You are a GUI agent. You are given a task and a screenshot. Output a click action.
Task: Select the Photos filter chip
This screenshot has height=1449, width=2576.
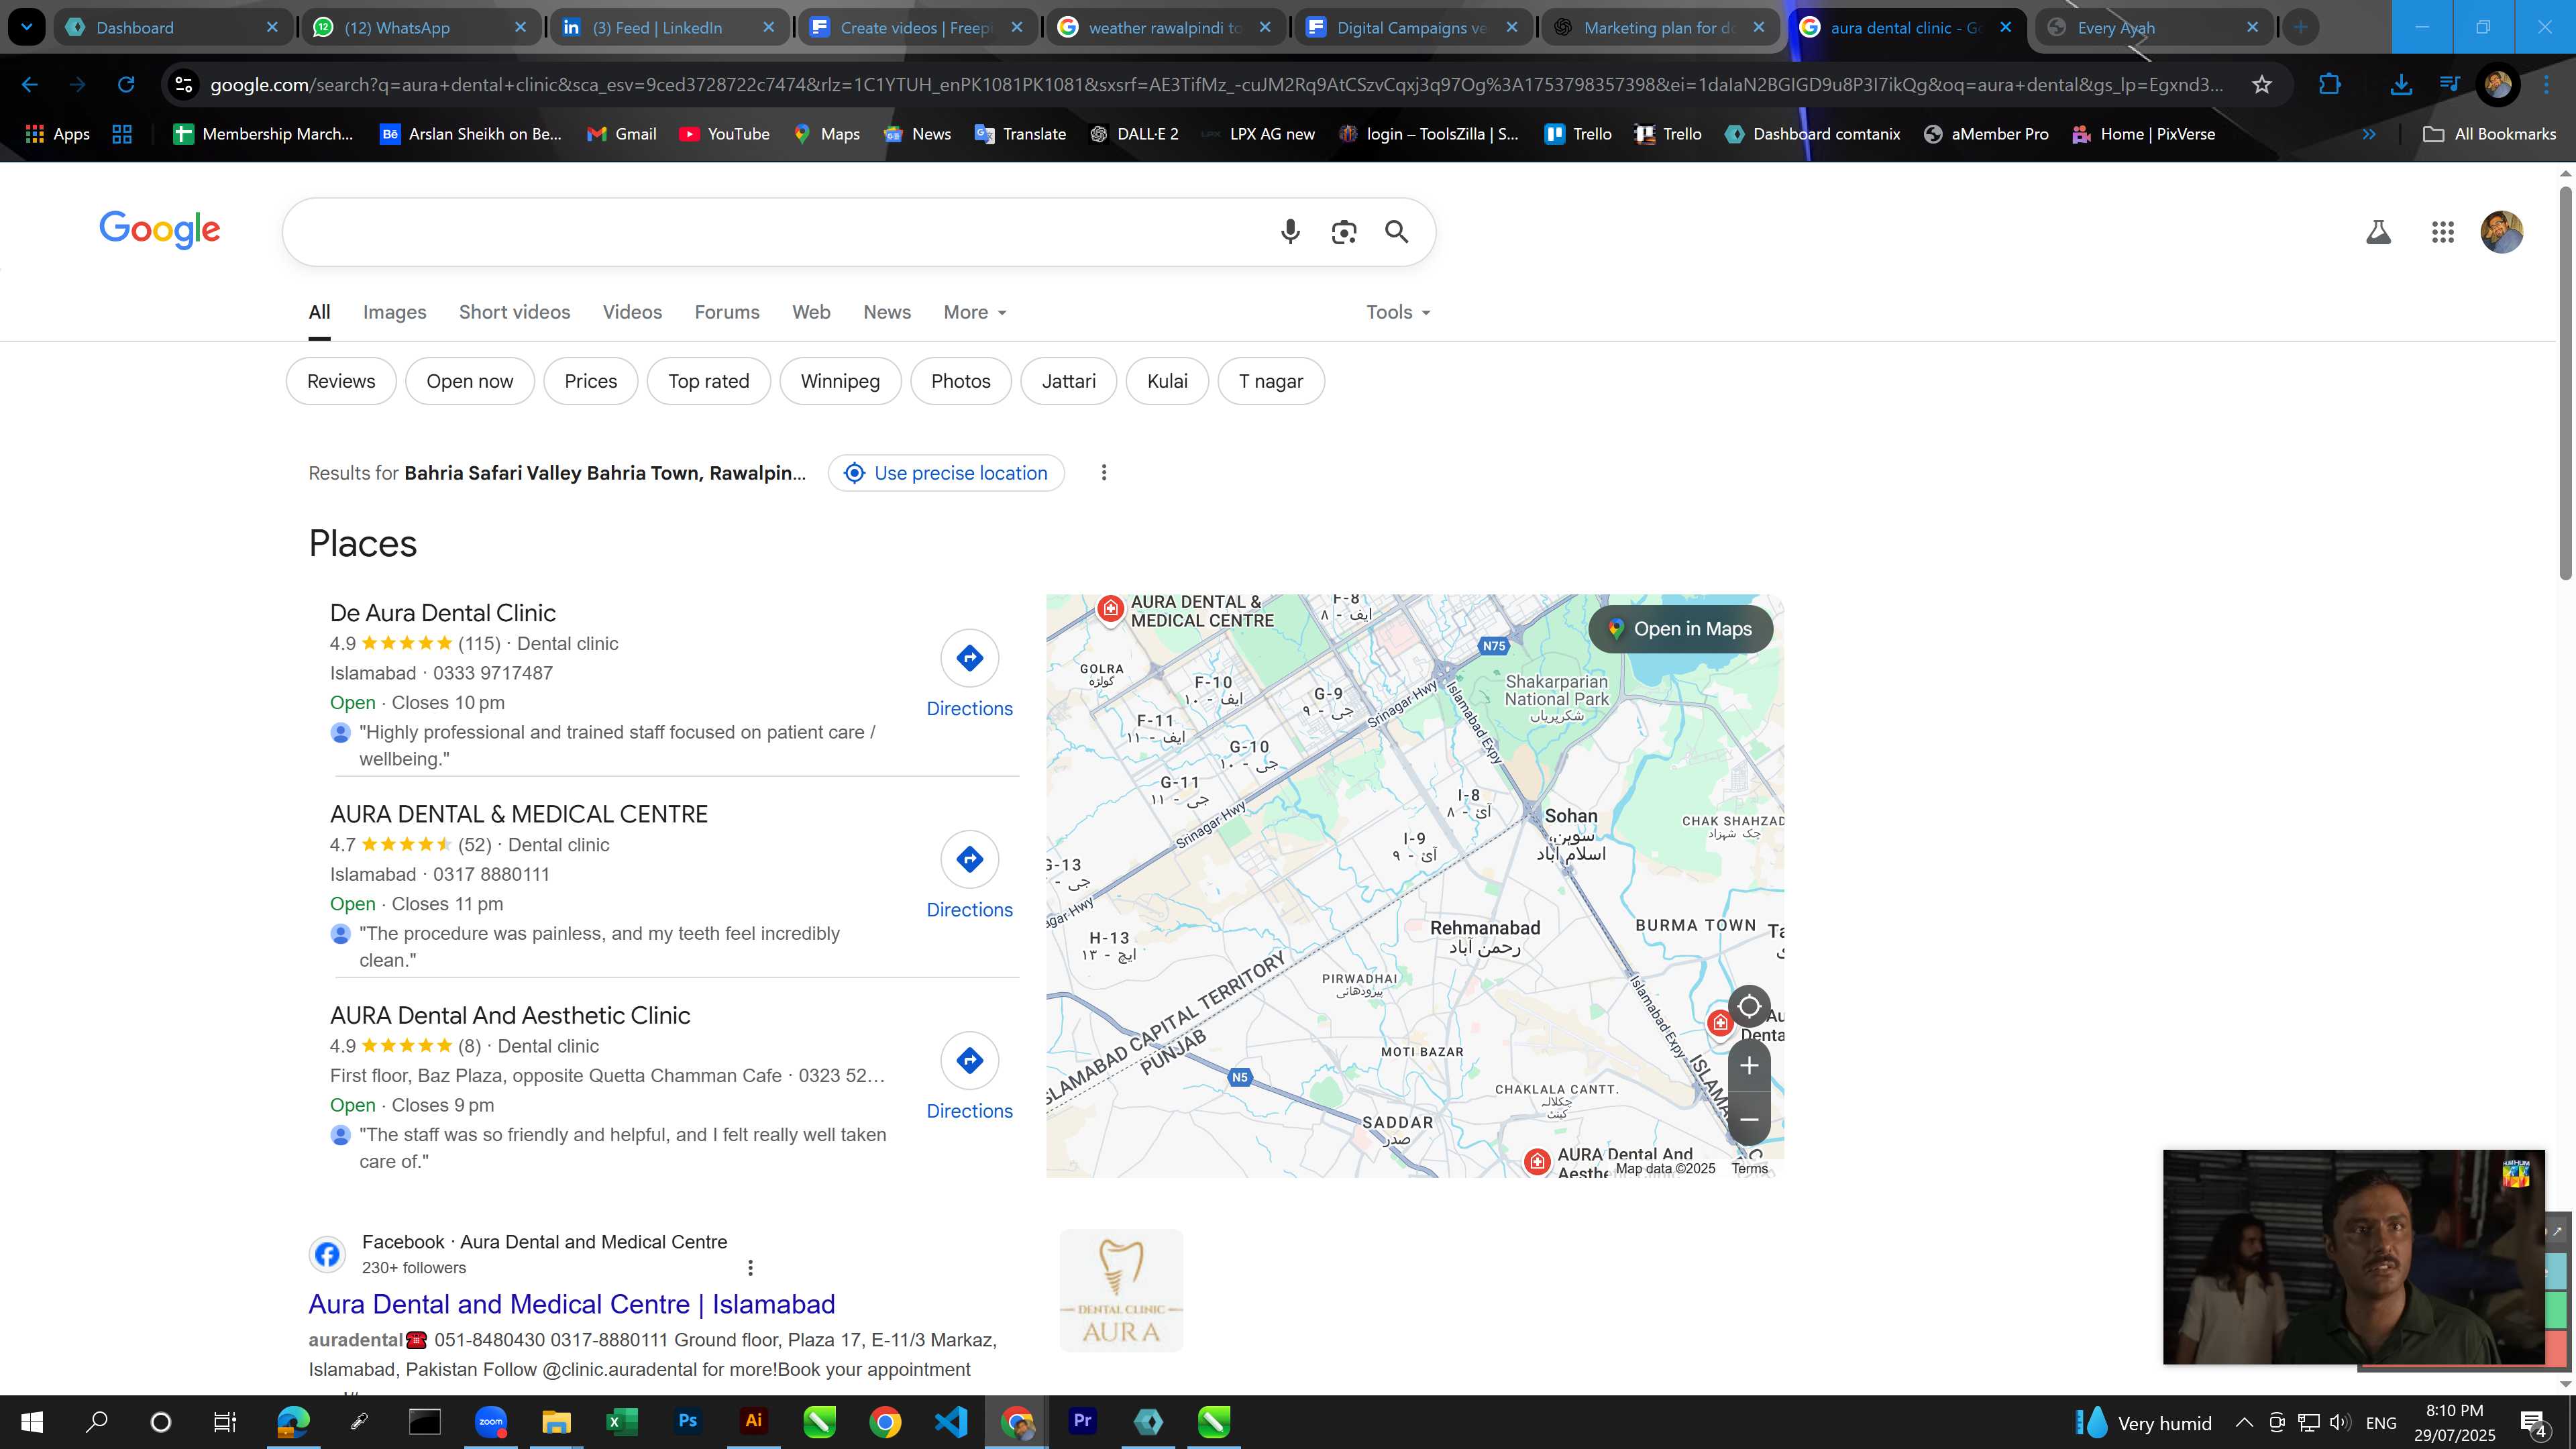(960, 381)
